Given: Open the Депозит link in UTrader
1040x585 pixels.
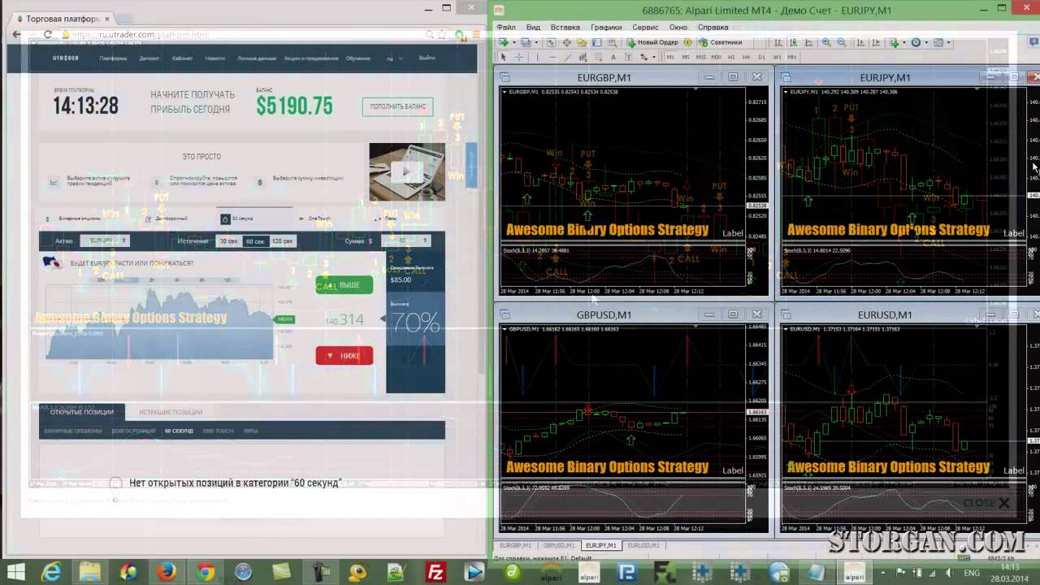Looking at the screenshot, I should [x=149, y=58].
